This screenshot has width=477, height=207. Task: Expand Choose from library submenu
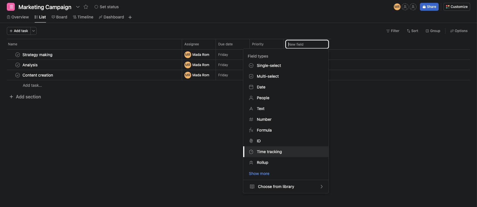click(286, 187)
